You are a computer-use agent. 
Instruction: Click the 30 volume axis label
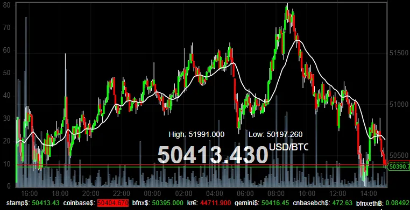click(x=7, y=119)
